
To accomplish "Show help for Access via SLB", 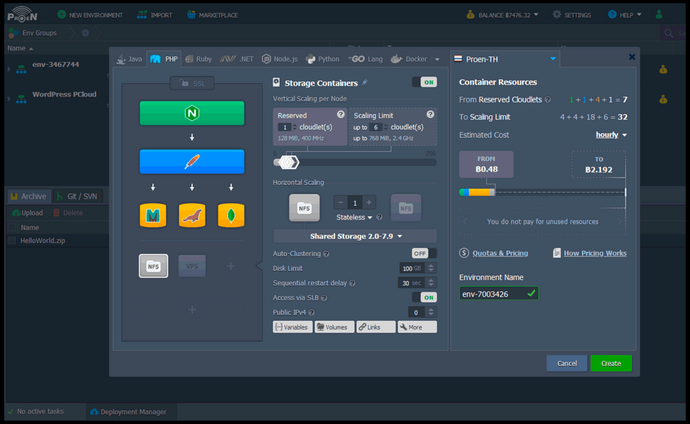I will pyautogui.click(x=324, y=298).
